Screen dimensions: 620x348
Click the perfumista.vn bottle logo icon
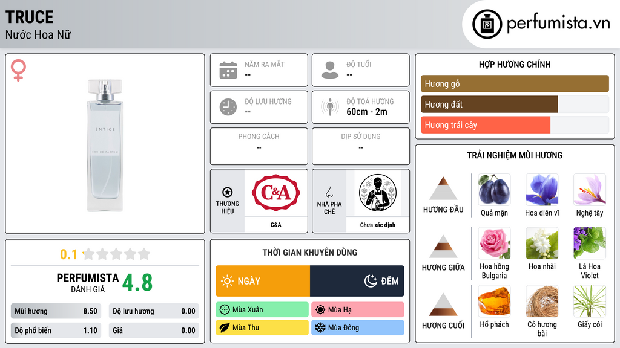(x=487, y=24)
